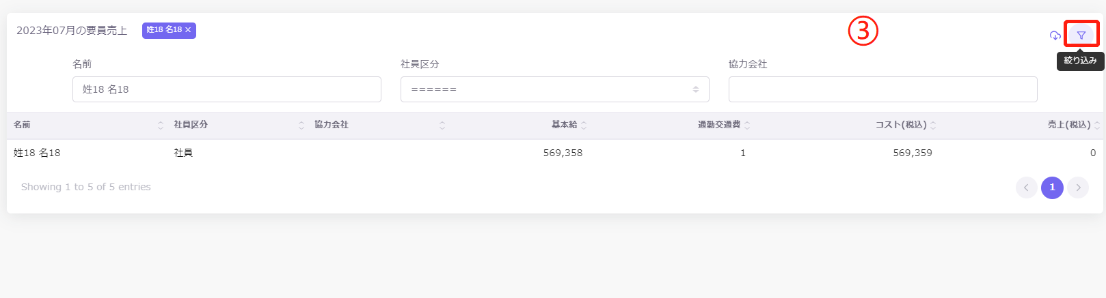The image size is (1106, 298).
Task: Sort table by 通勤交通費 column arrows
Action: pos(747,125)
